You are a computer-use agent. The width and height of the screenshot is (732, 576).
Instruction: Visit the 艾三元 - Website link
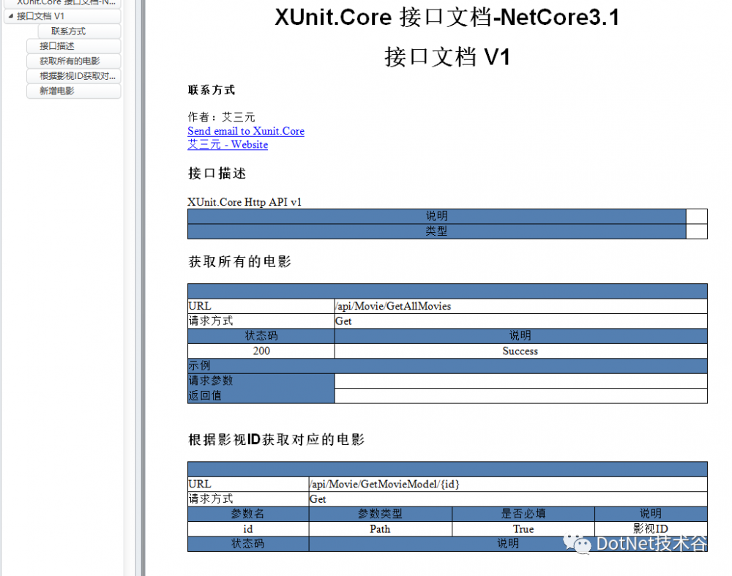(227, 145)
